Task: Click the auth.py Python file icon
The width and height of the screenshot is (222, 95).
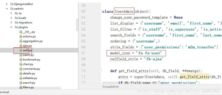Action: (21, 50)
